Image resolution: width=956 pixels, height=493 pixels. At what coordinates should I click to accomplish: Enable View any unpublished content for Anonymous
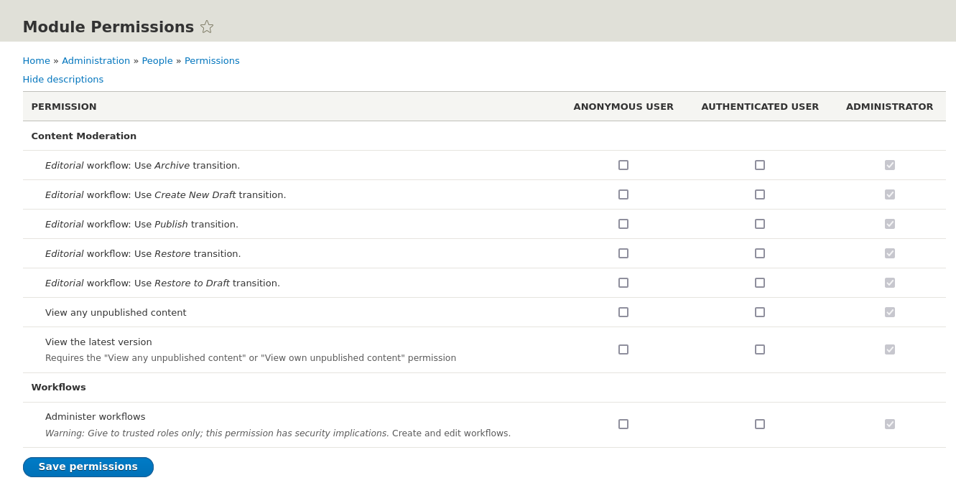point(623,312)
